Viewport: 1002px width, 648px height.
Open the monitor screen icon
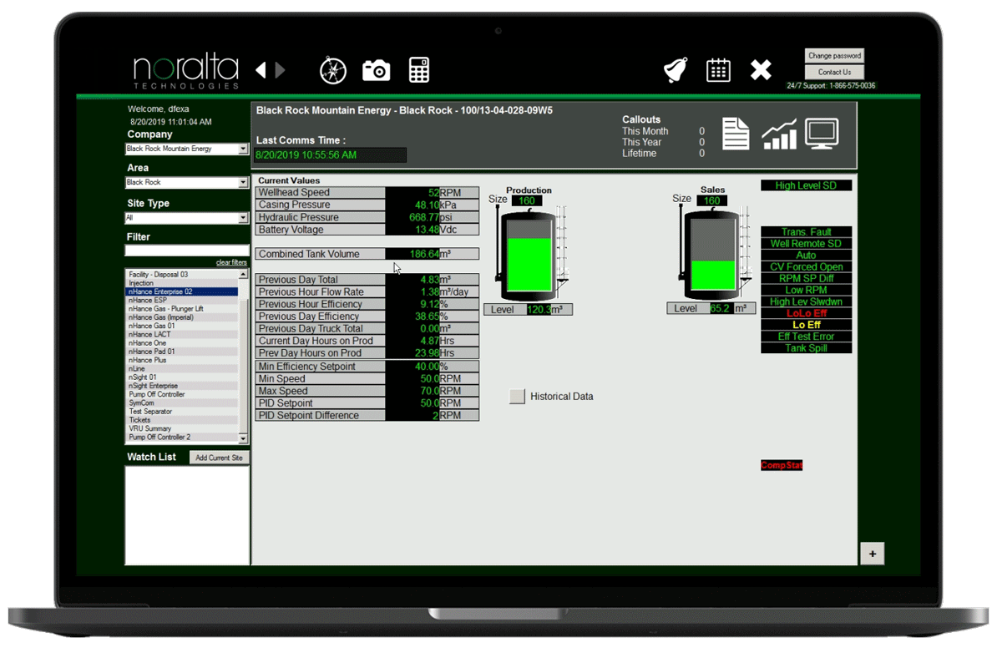pyautogui.click(x=822, y=134)
